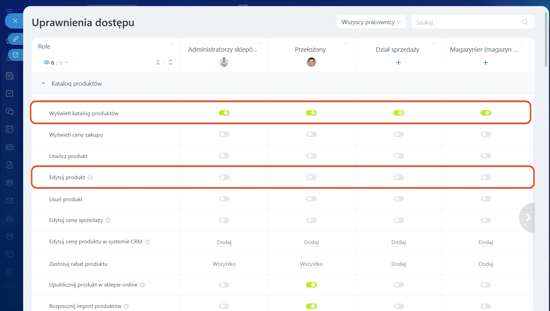Add member to Magazynier role with plus

[x=485, y=63]
